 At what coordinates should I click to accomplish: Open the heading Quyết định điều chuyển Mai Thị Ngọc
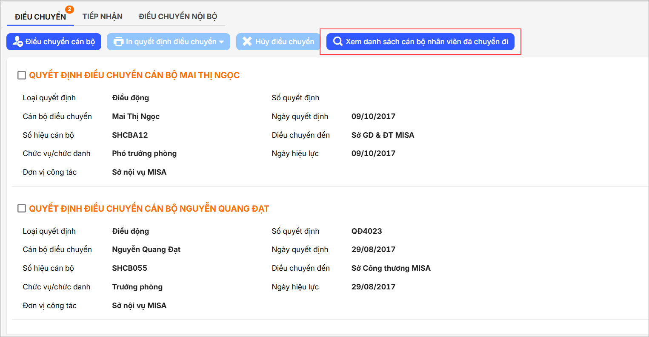134,75
